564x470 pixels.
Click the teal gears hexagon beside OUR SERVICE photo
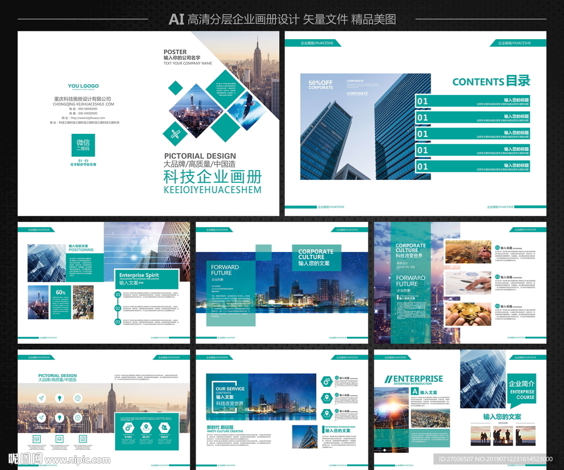coord(326,381)
